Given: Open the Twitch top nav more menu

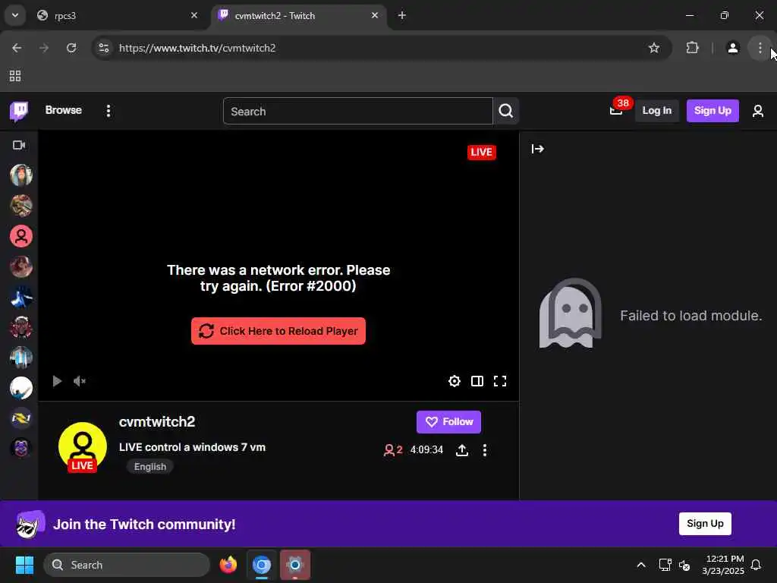Looking at the screenshot, I should click(109, 111).
